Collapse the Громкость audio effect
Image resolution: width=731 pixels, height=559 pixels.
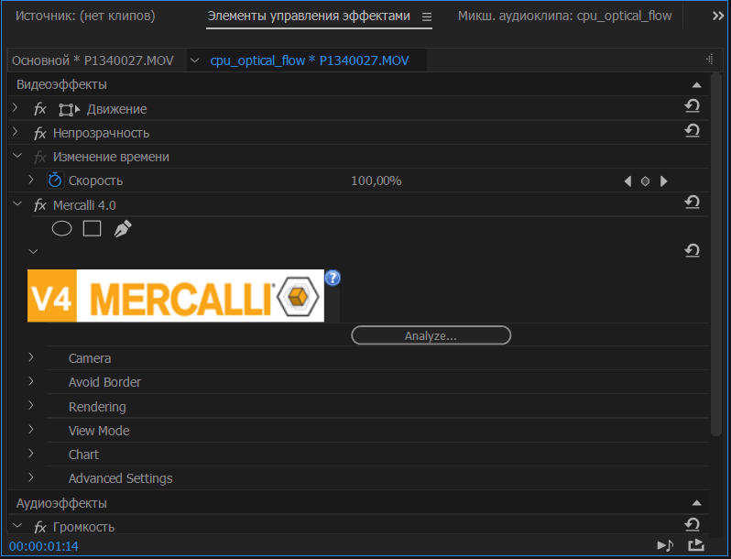coord(17,526)
